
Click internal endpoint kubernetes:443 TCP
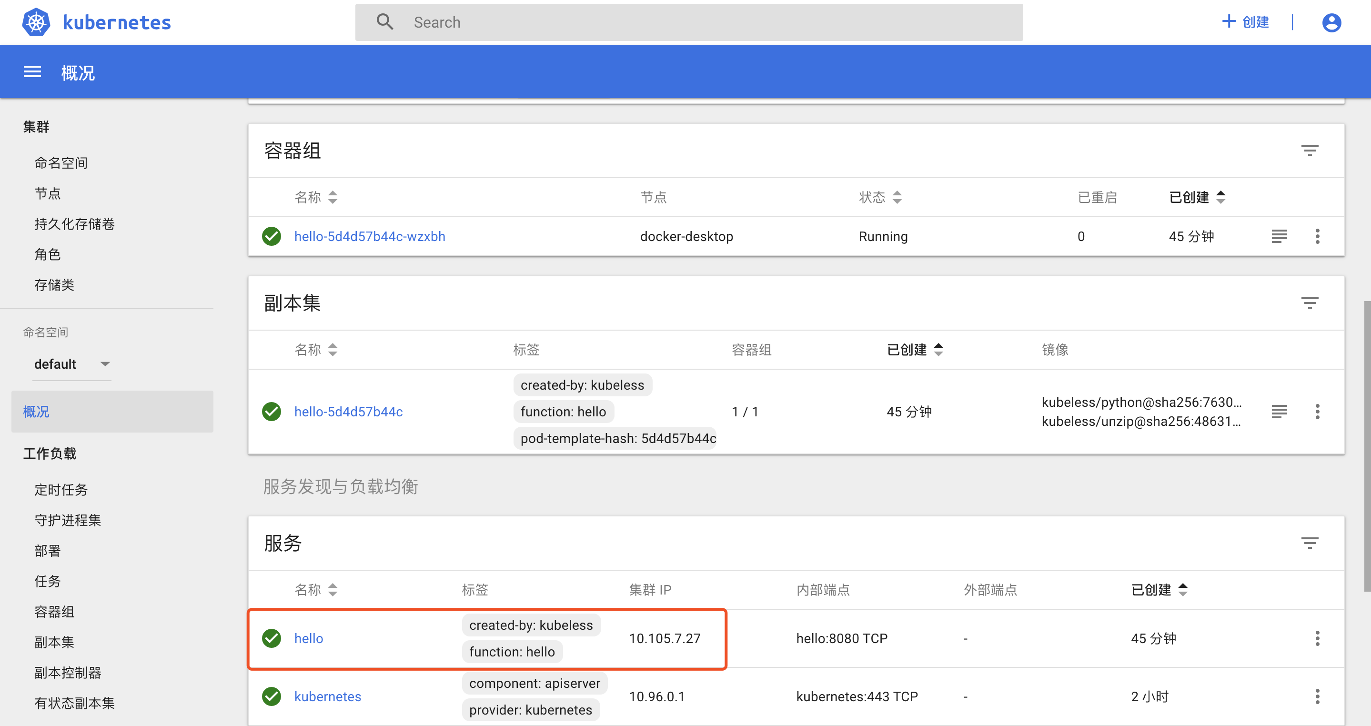click(x=857, y=696)
